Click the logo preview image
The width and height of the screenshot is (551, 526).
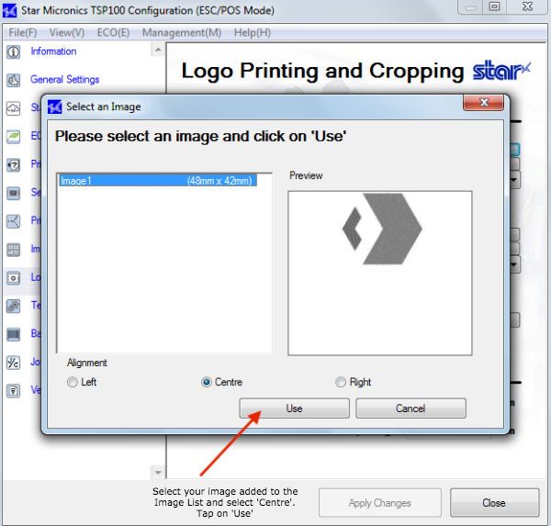click(380, 274)
